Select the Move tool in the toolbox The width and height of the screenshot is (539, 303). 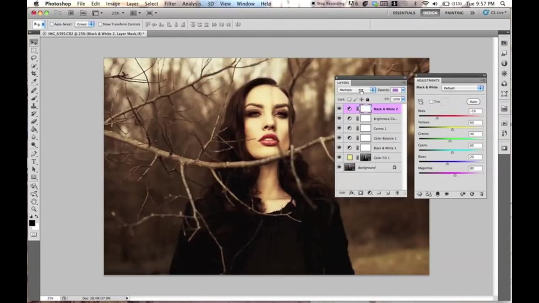click(34, 43)
